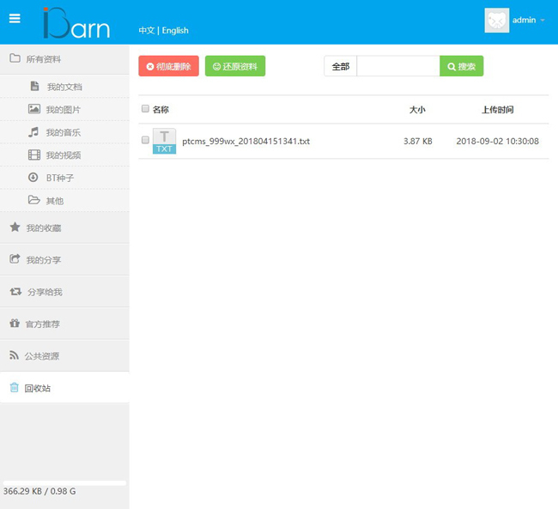Open 我的音乐 music note icon
Image resolution: width=558 pixels, height=509 pixels.
33,132
